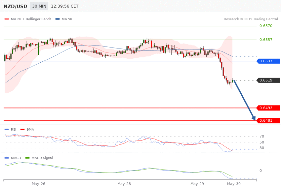Click the MACD legend label
281x190 pixels.
pyautogui.click(x=16, y=158)
